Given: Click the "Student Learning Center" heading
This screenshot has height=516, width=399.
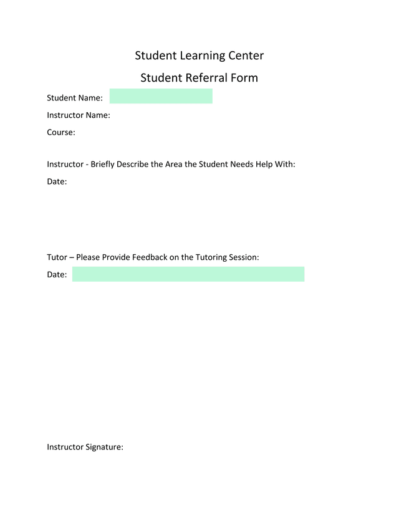Looking at the screenshot, I should pyautogui.click(x=199, y=55).
